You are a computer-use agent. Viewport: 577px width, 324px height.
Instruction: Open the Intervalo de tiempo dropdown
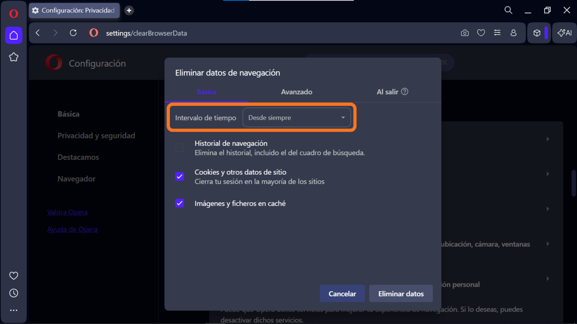click(x=296, y=118)
